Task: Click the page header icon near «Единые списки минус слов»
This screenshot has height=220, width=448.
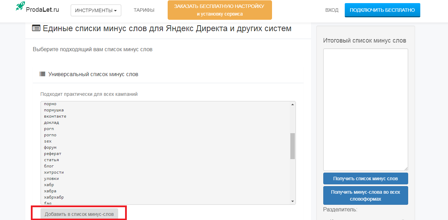Action: pyautogui.click(x=36, y=28)
